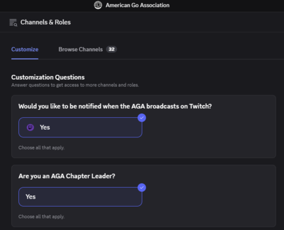Click the 'Answer questions to get access' subtitle
The width and height of the screenshot is (284, 230).
tap(75, 85)
